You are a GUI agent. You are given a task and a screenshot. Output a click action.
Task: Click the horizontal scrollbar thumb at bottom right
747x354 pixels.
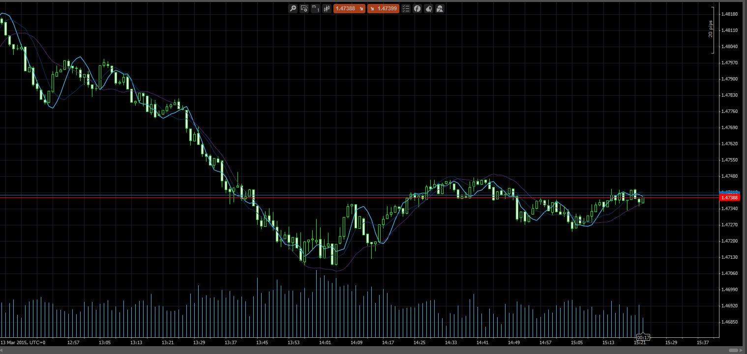(734, 350)
